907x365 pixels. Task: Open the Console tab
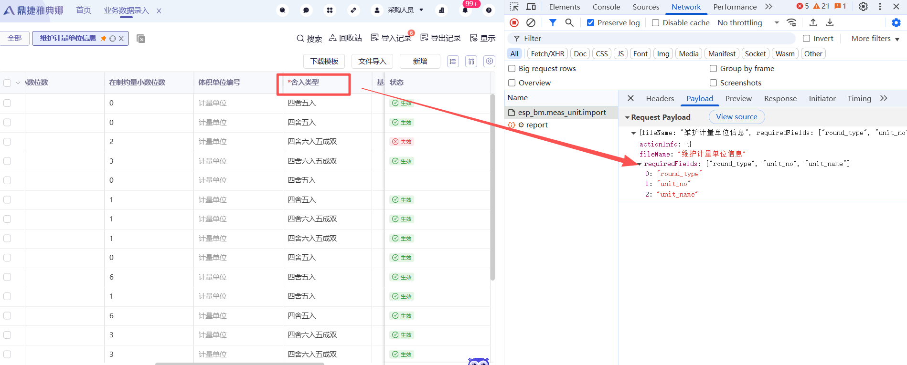606,7
